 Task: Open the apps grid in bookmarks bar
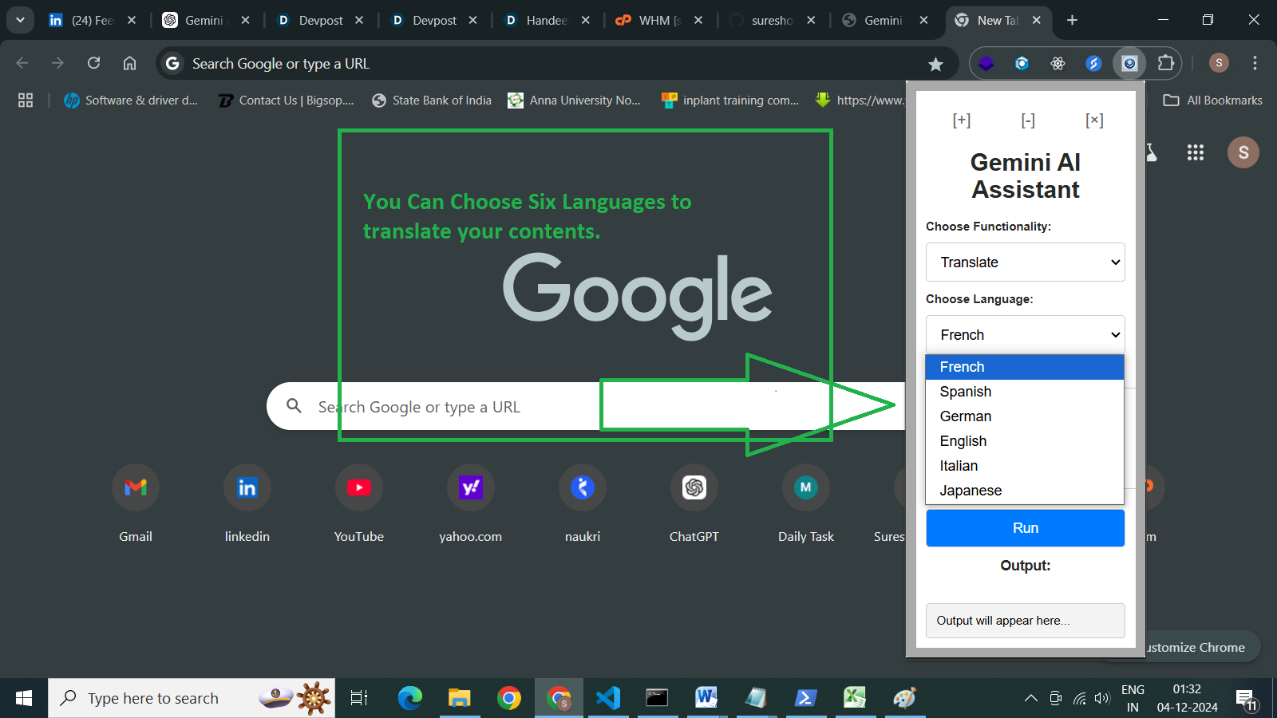pos(26,100)
